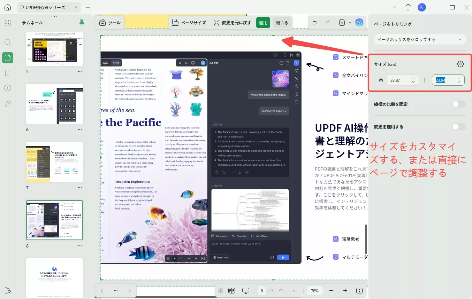Zoom in with the plus button
Screen dimensions: 472x299
point(345,291)
